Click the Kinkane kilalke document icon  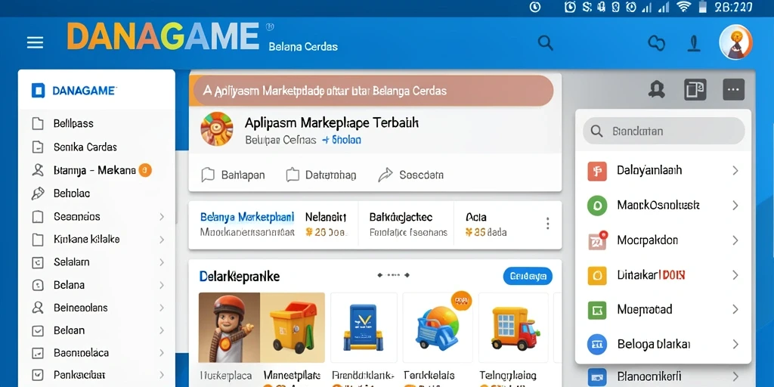click(x=38, y=240)
